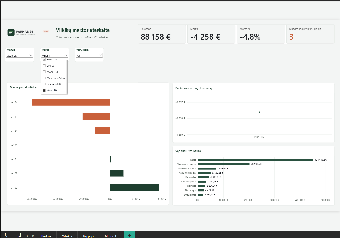Tick the DAF XF checkbox
The image size is (340, 238).
click(44, 66)
